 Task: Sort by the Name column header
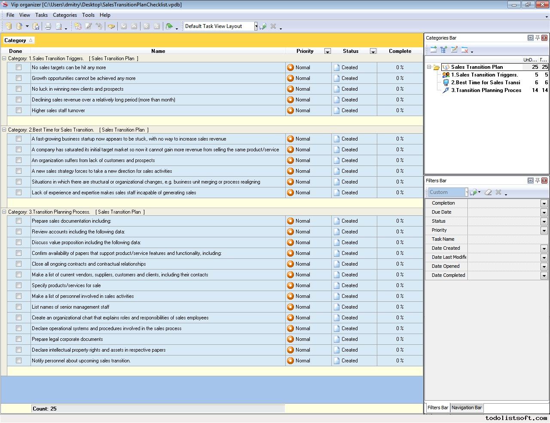(158, 51)
